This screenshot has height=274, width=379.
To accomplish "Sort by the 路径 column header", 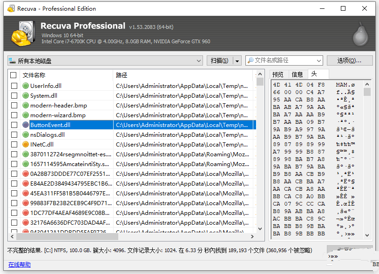I will tap(183, 75).
